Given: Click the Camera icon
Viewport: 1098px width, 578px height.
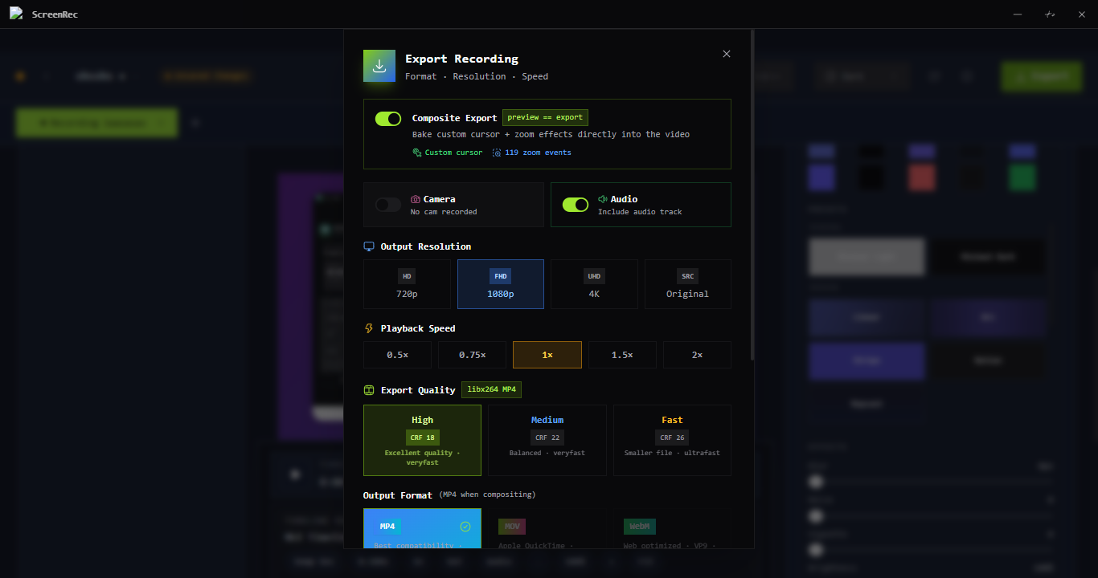Looking at the screenshot, I should (x=416, y=199).
